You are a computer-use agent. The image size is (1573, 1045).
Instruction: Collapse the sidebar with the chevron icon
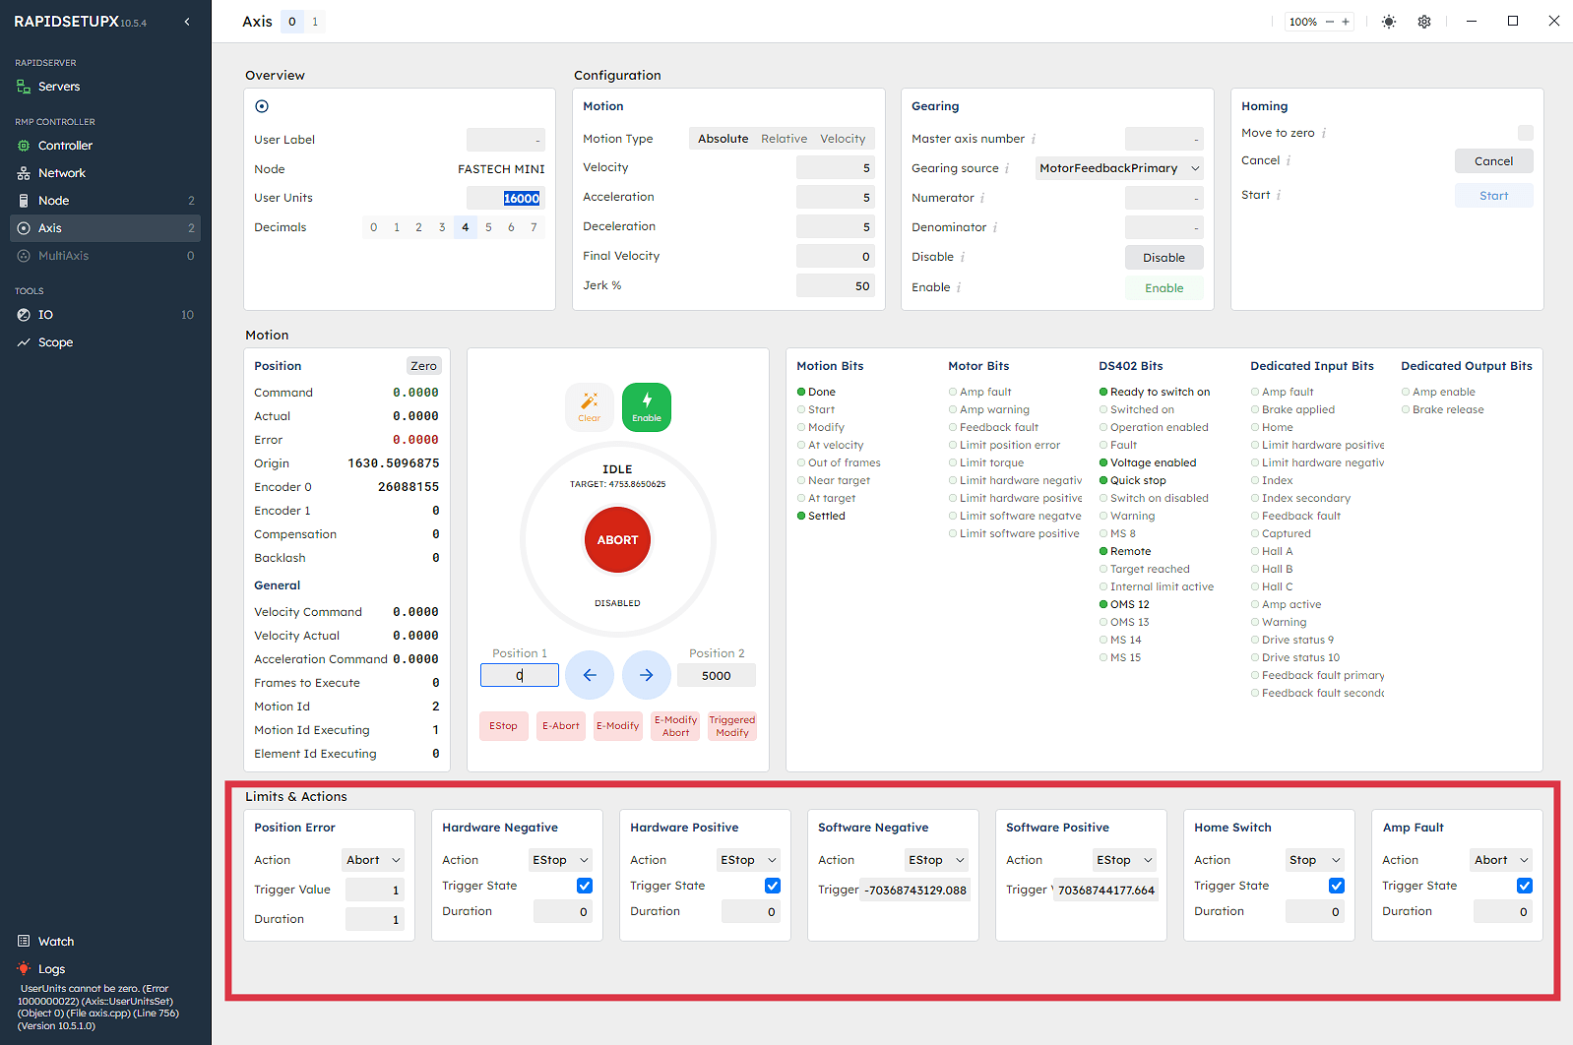187,22
